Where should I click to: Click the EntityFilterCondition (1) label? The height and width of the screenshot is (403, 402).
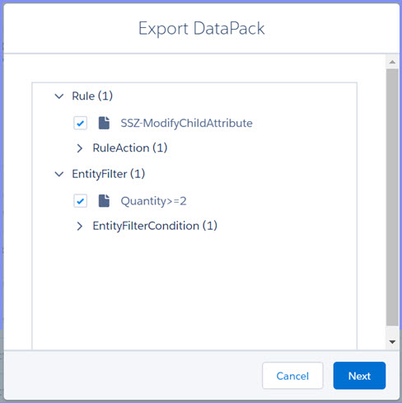[155, 226]
